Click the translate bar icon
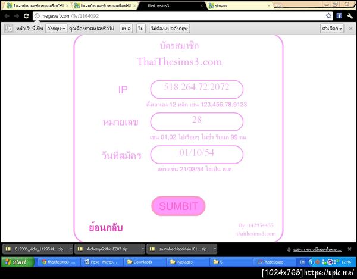Screen dimensions: 357x279 point(9,29)
